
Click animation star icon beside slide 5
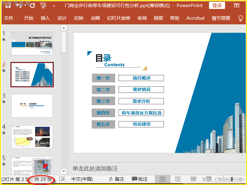[4, 164]
